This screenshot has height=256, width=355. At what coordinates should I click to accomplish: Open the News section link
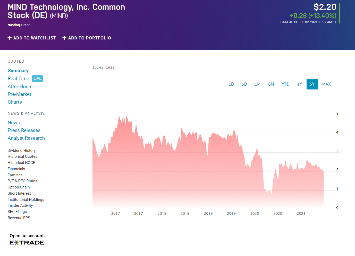[14, 122]
